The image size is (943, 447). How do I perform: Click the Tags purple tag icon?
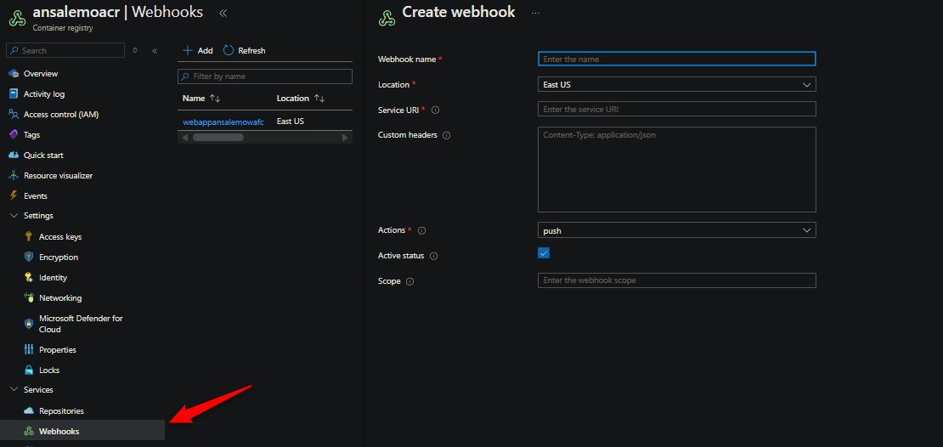(x=14, y=135)
